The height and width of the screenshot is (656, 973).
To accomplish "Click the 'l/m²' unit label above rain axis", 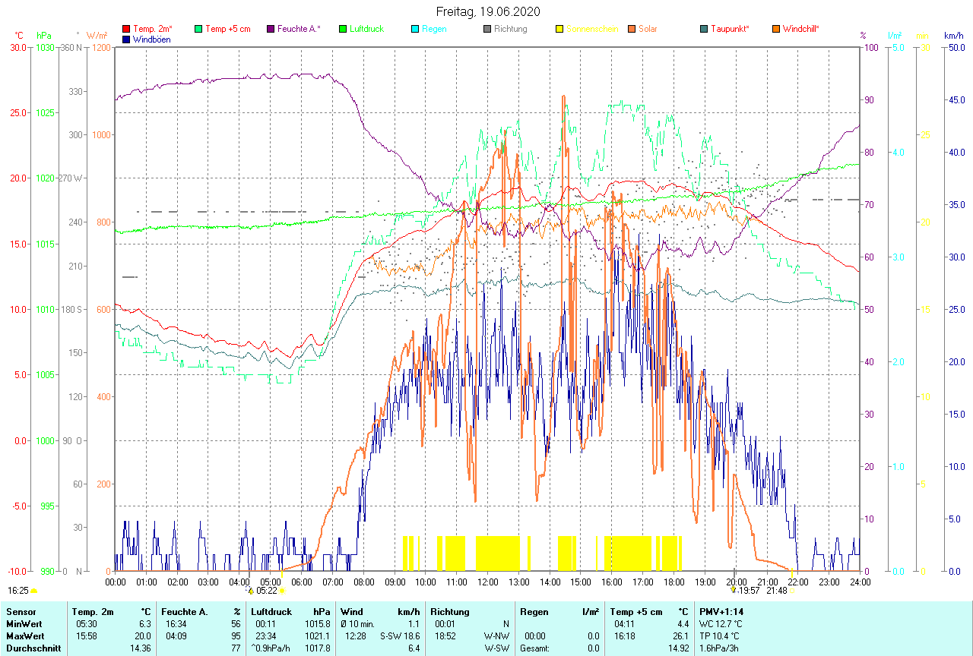I will (x=895, y=36).
